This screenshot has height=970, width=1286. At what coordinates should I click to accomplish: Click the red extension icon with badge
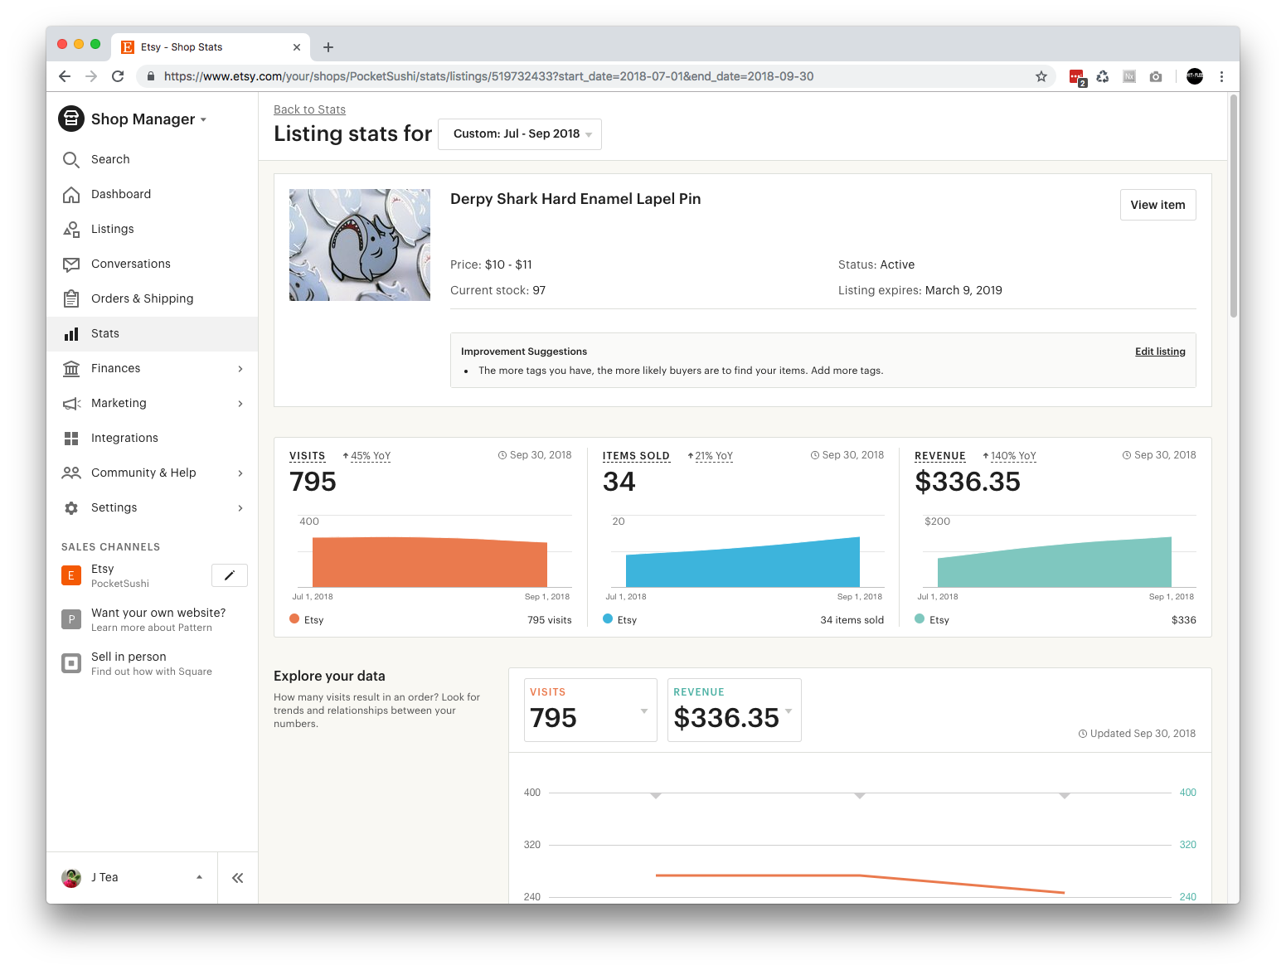[x=1077, y=77]
